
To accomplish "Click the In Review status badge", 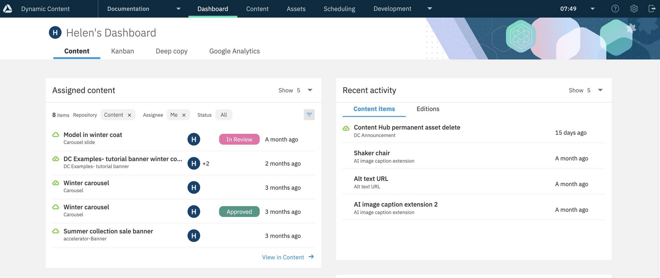I will pyautogui.click(x=239, y=139).
